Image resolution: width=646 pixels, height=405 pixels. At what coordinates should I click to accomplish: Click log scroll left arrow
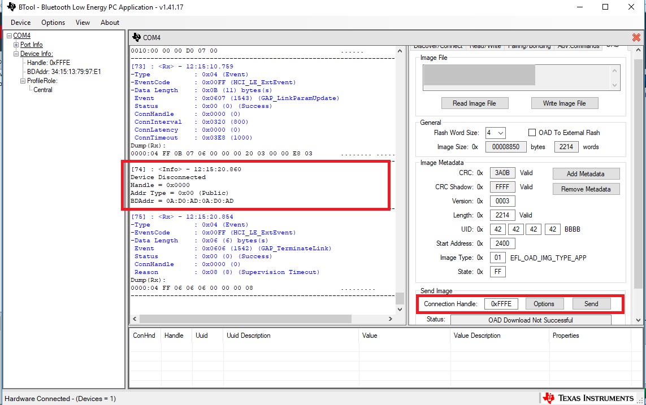[135, 319]
